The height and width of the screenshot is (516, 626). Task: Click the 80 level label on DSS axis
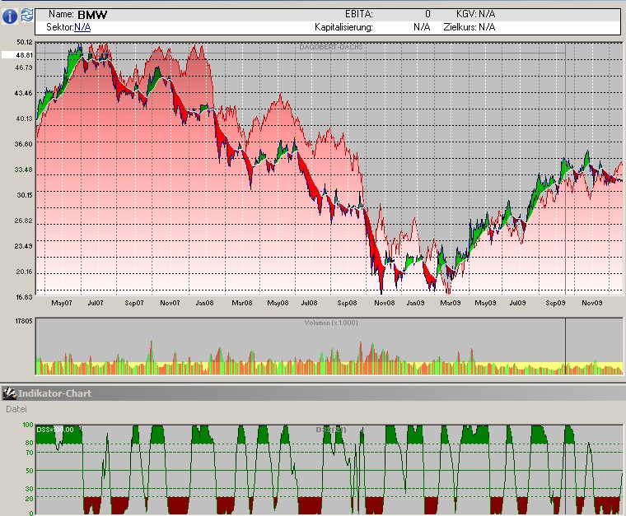tap(29, 443)
